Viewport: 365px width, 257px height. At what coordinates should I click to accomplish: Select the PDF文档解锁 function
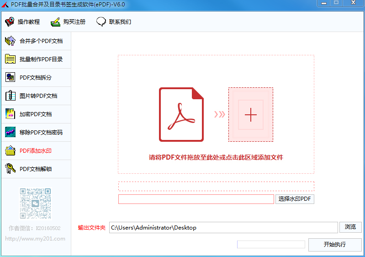(x=36, y=169)
